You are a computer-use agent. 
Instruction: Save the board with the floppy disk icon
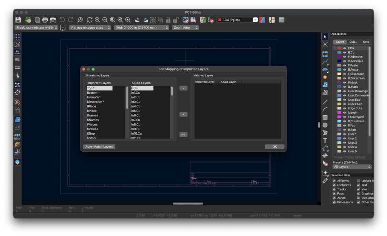(x=18, y=20)
